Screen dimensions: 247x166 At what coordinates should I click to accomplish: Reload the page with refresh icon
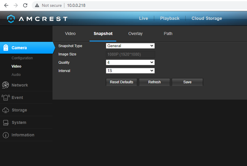coord(25,5)
